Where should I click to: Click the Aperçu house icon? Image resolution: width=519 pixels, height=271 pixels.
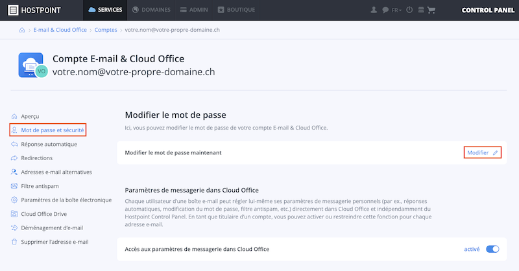point(14,116)
